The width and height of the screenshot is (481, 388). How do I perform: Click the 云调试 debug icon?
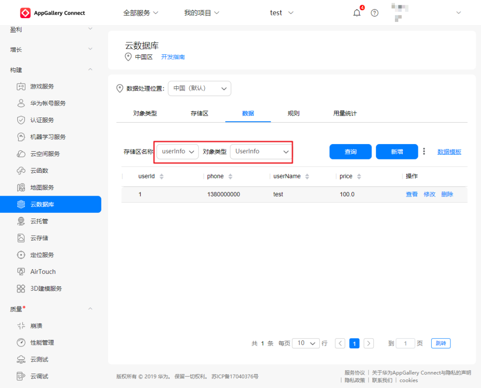[21, 377]
